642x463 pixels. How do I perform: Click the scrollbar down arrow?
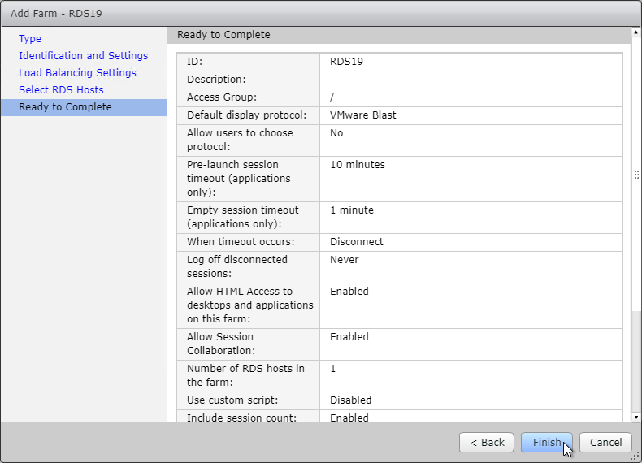click(x=635, y=418)
